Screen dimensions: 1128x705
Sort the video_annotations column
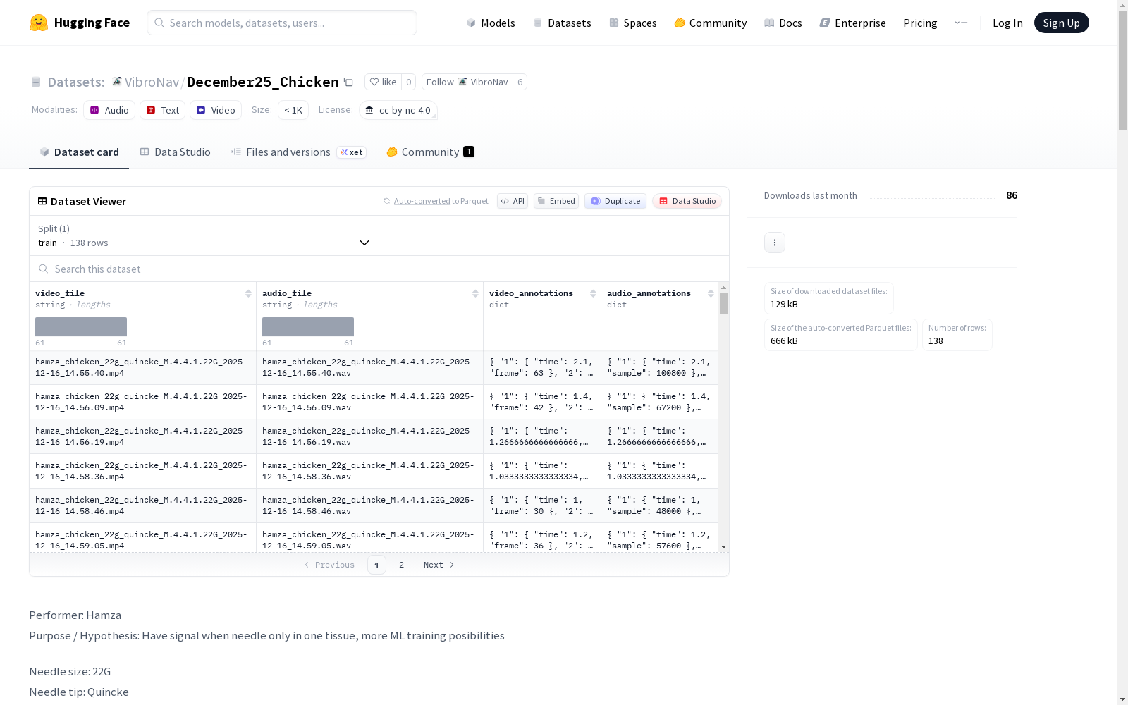point(593,293)
